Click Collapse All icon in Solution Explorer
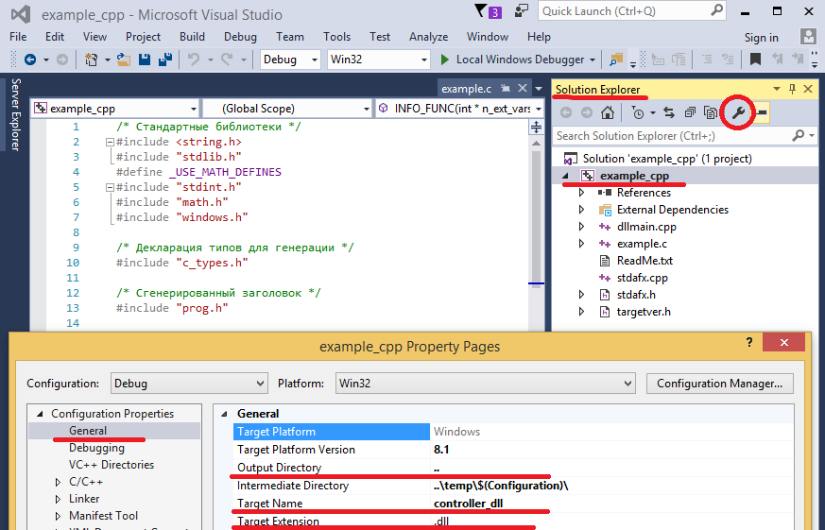The height and width of the screenshot is (530, 825). pos(690,113)
